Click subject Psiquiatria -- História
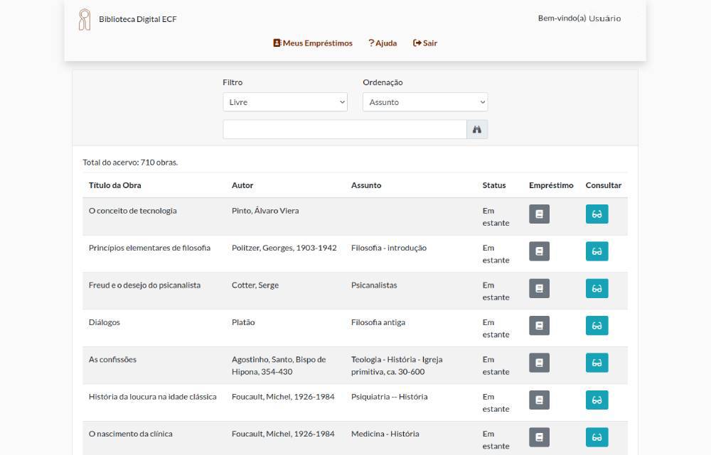This screenshot has width=711, height=455. pyautogui.click(x=389, y=397)
